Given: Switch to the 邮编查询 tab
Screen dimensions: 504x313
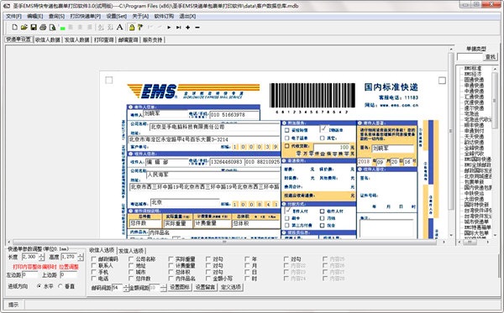Looking at the screenshot, I should coord(128,39).
